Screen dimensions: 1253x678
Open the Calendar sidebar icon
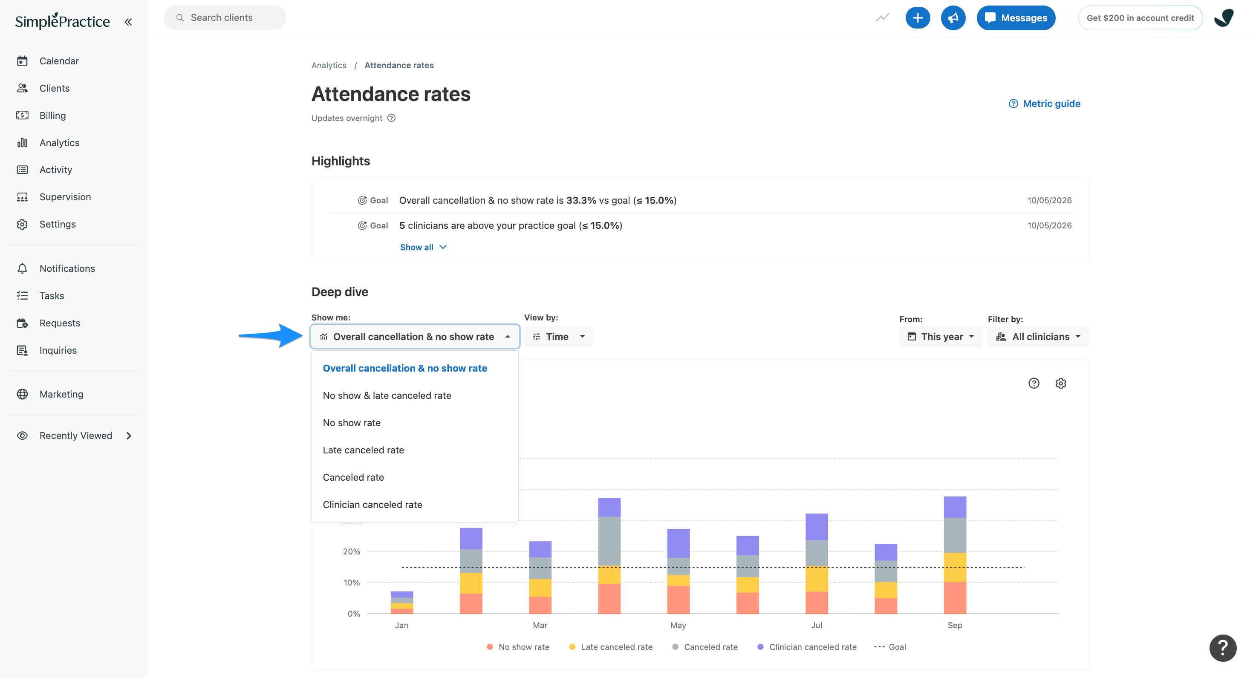[22, 61]
